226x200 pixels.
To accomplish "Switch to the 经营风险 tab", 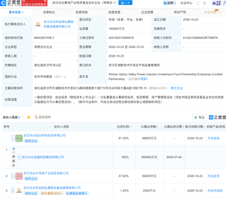I will pos(81,12).
